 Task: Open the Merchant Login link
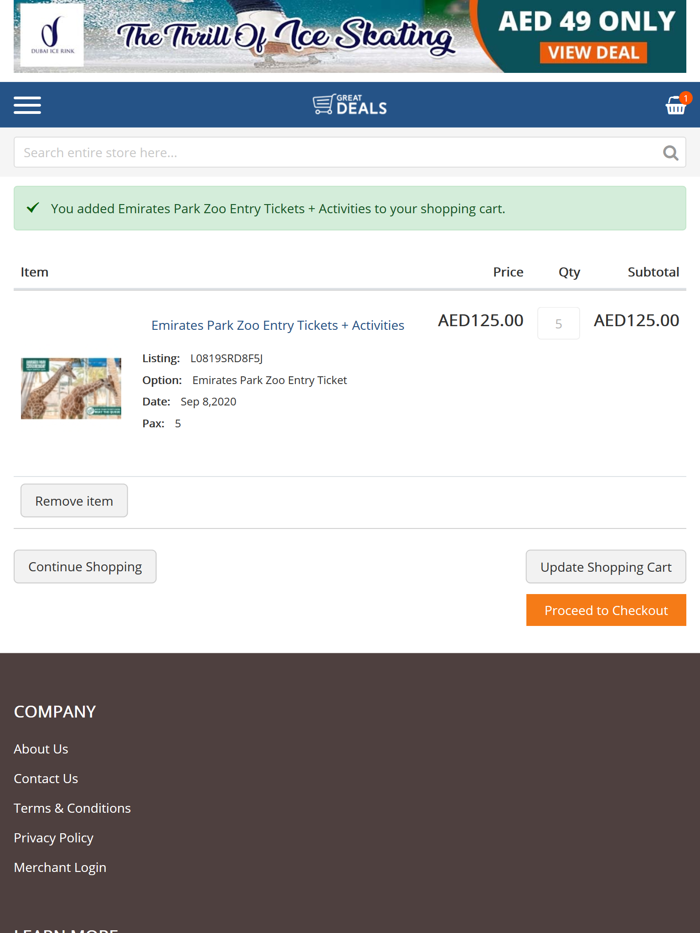(x=60, y=867)
